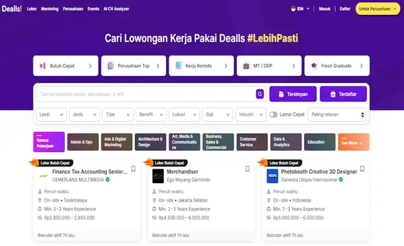The image size is (404, 246).
Task: Click the building icon on Perusahaan Top
Action: [x=110, y=66]
